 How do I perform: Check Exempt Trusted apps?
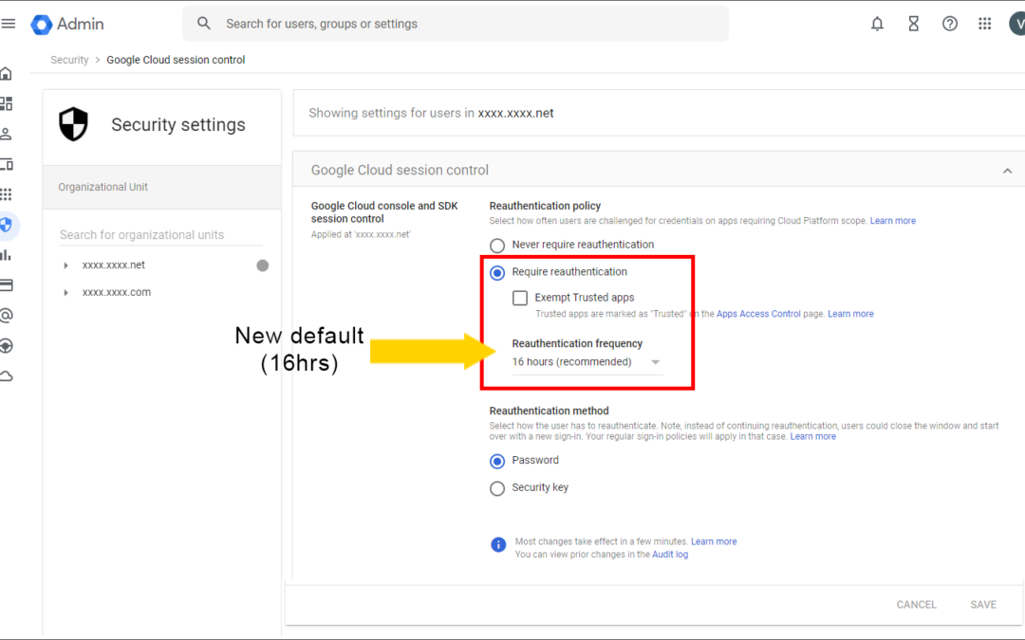point(520,298)
